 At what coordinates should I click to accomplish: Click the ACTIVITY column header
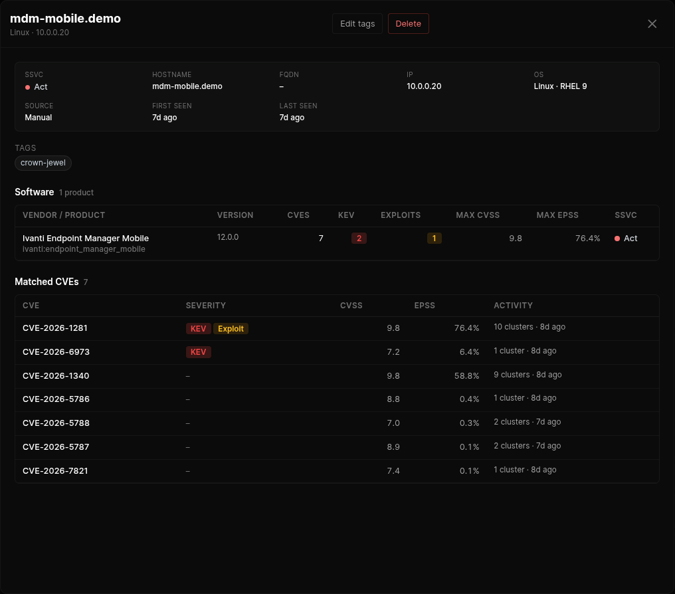[513, 306]
